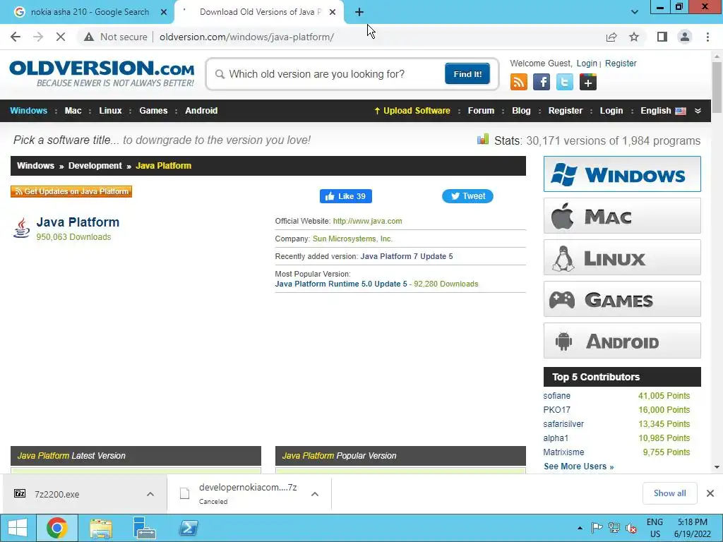Open the Twitter icon in header

pos(564,82)
